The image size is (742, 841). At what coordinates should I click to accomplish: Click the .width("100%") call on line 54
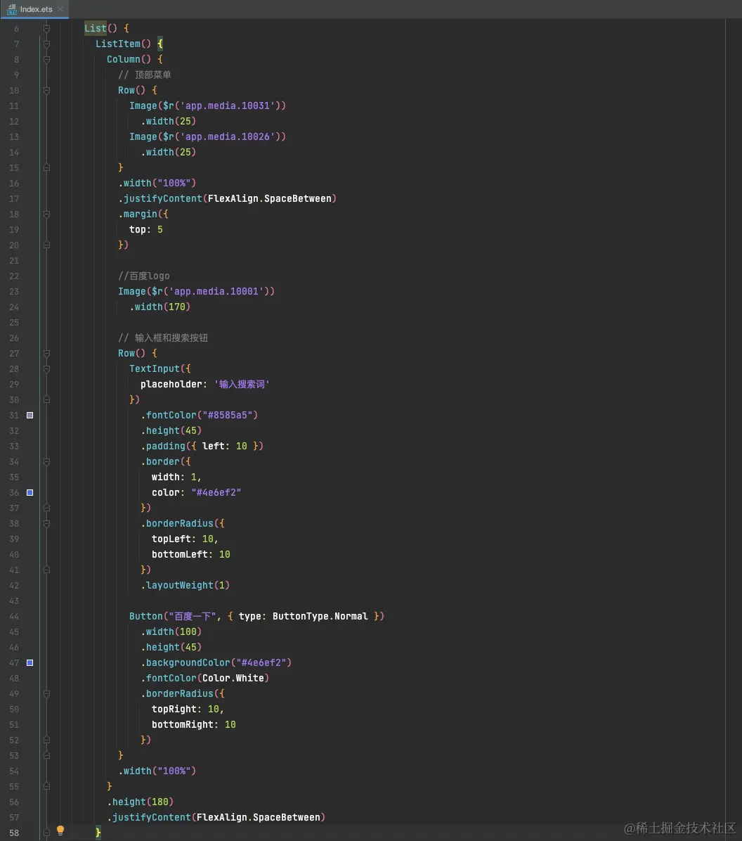click(157, 771)
